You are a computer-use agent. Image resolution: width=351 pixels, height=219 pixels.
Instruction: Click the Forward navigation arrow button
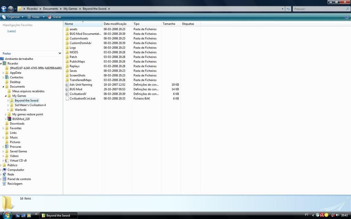point(10,9)
